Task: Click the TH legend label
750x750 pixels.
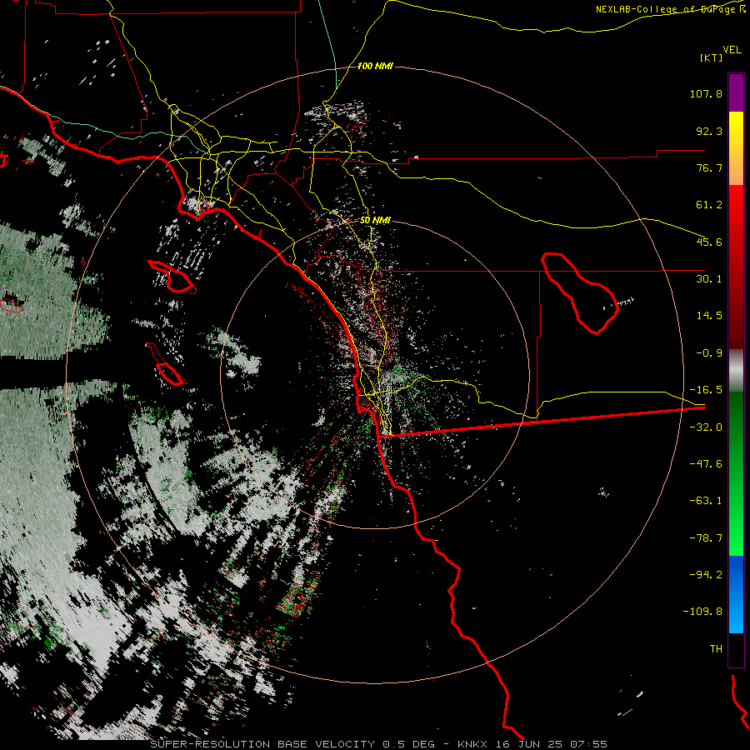Action: [716, 649]
